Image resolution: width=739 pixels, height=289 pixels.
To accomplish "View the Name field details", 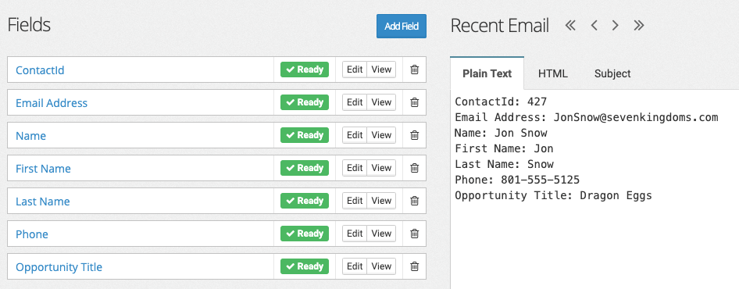I will (381, 135).
